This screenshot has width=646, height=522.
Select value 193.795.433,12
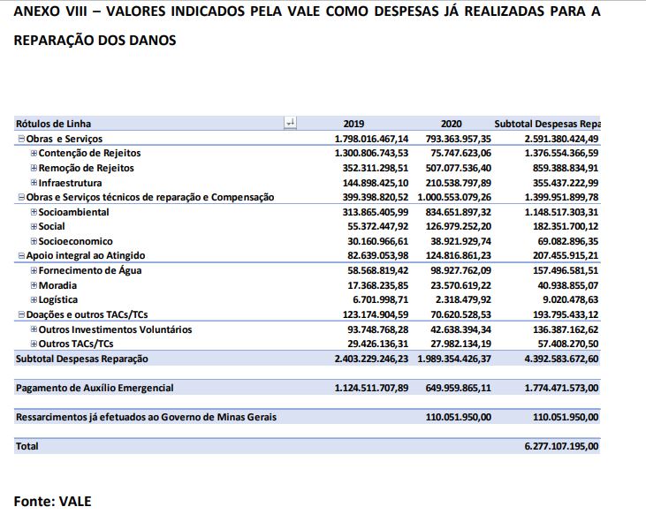pos(566,314)
